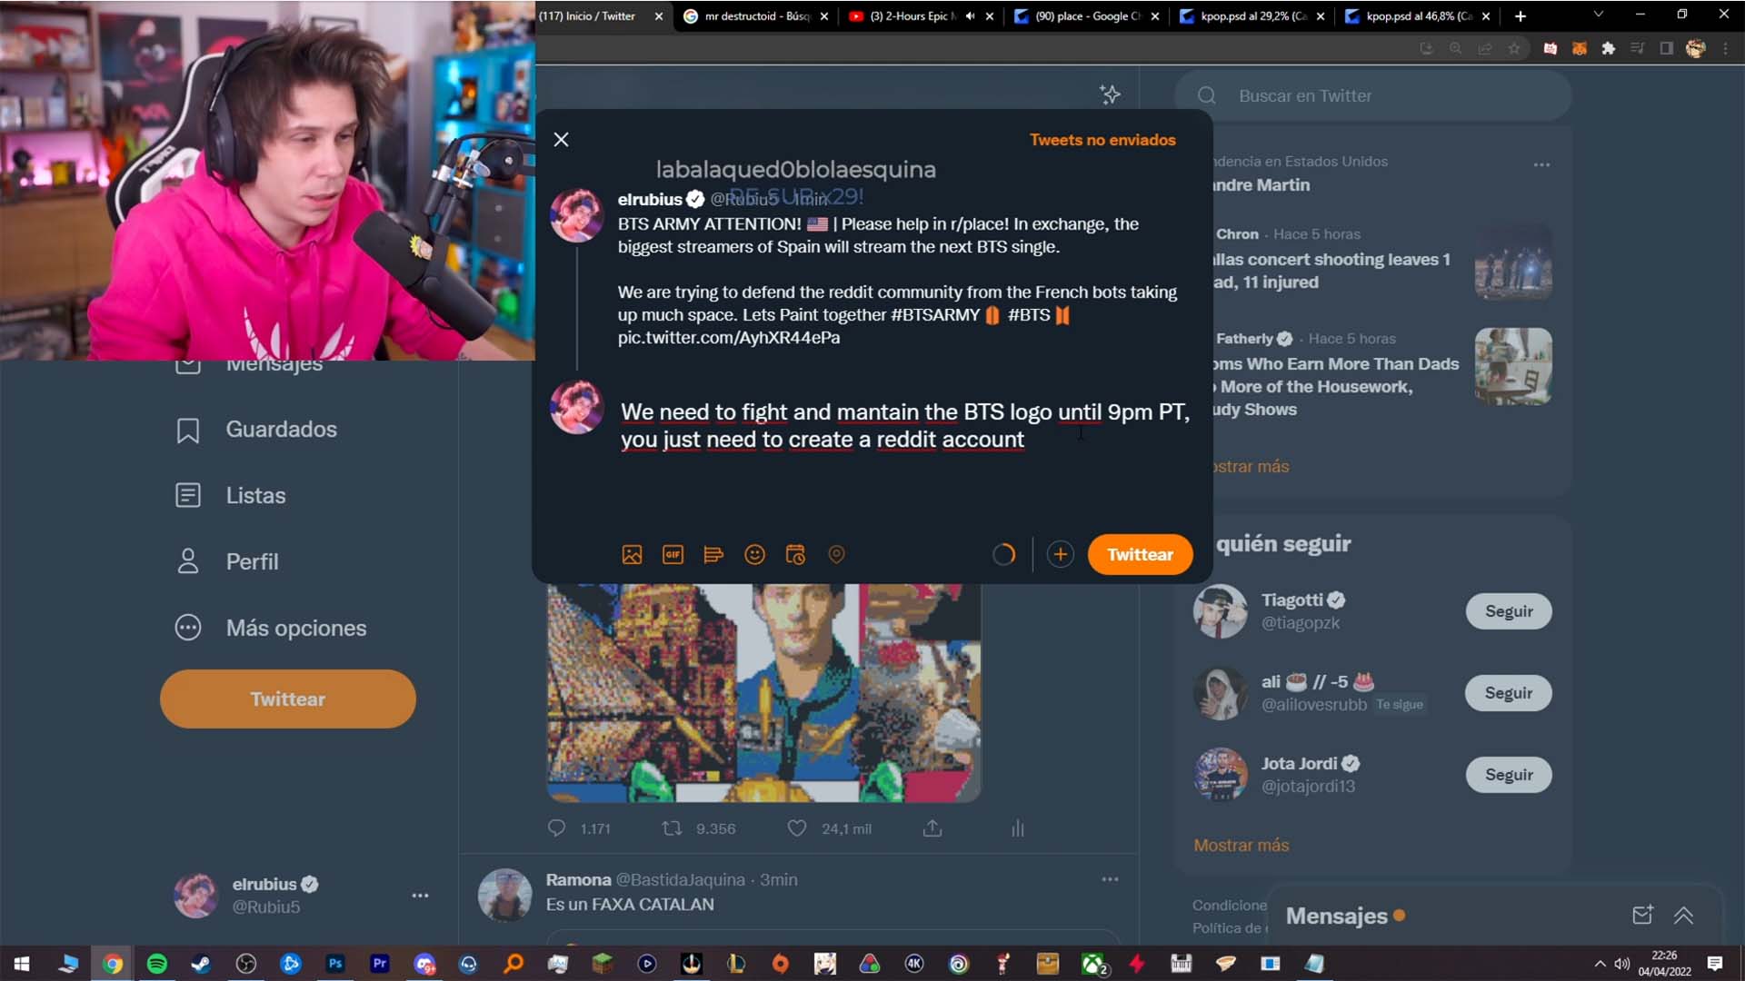Click the #BTSARMY hashtag
This screenshot has height=981, width=1745.
(935, 315)
